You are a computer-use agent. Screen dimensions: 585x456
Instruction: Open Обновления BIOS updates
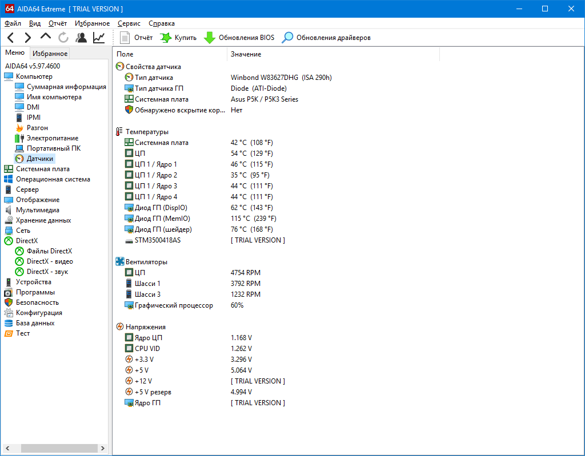click(239, 38)
